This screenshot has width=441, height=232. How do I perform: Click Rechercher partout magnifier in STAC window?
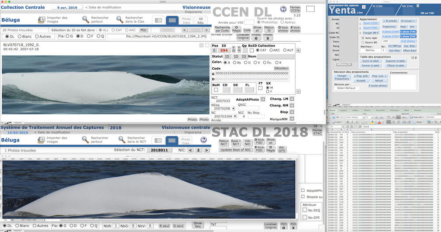85,139
